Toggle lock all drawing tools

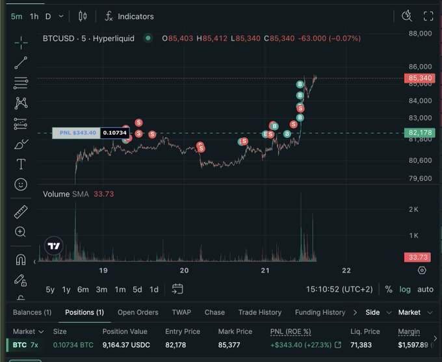pos(20,280)
